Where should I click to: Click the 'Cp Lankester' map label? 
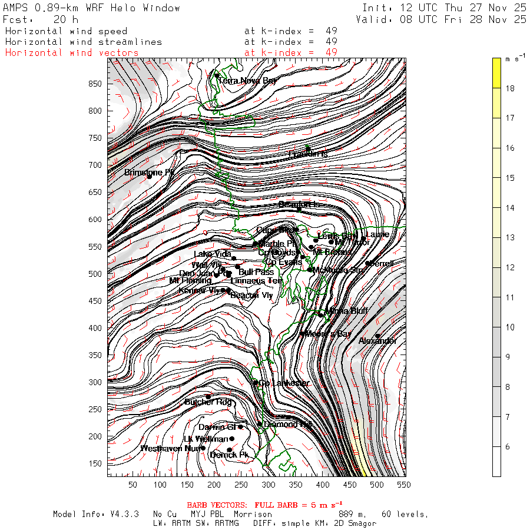284,383
